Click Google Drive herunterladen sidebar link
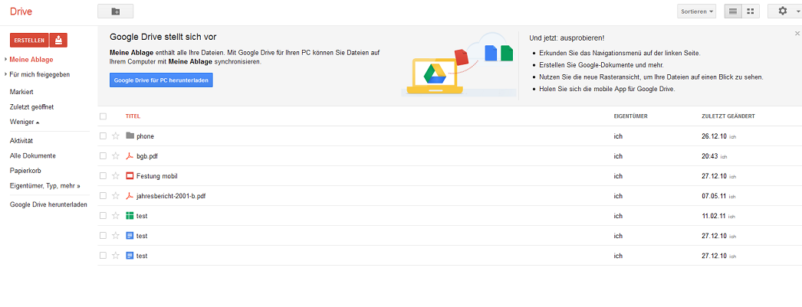This screenshot has height=307, width=802. click(x=48, y=205)
